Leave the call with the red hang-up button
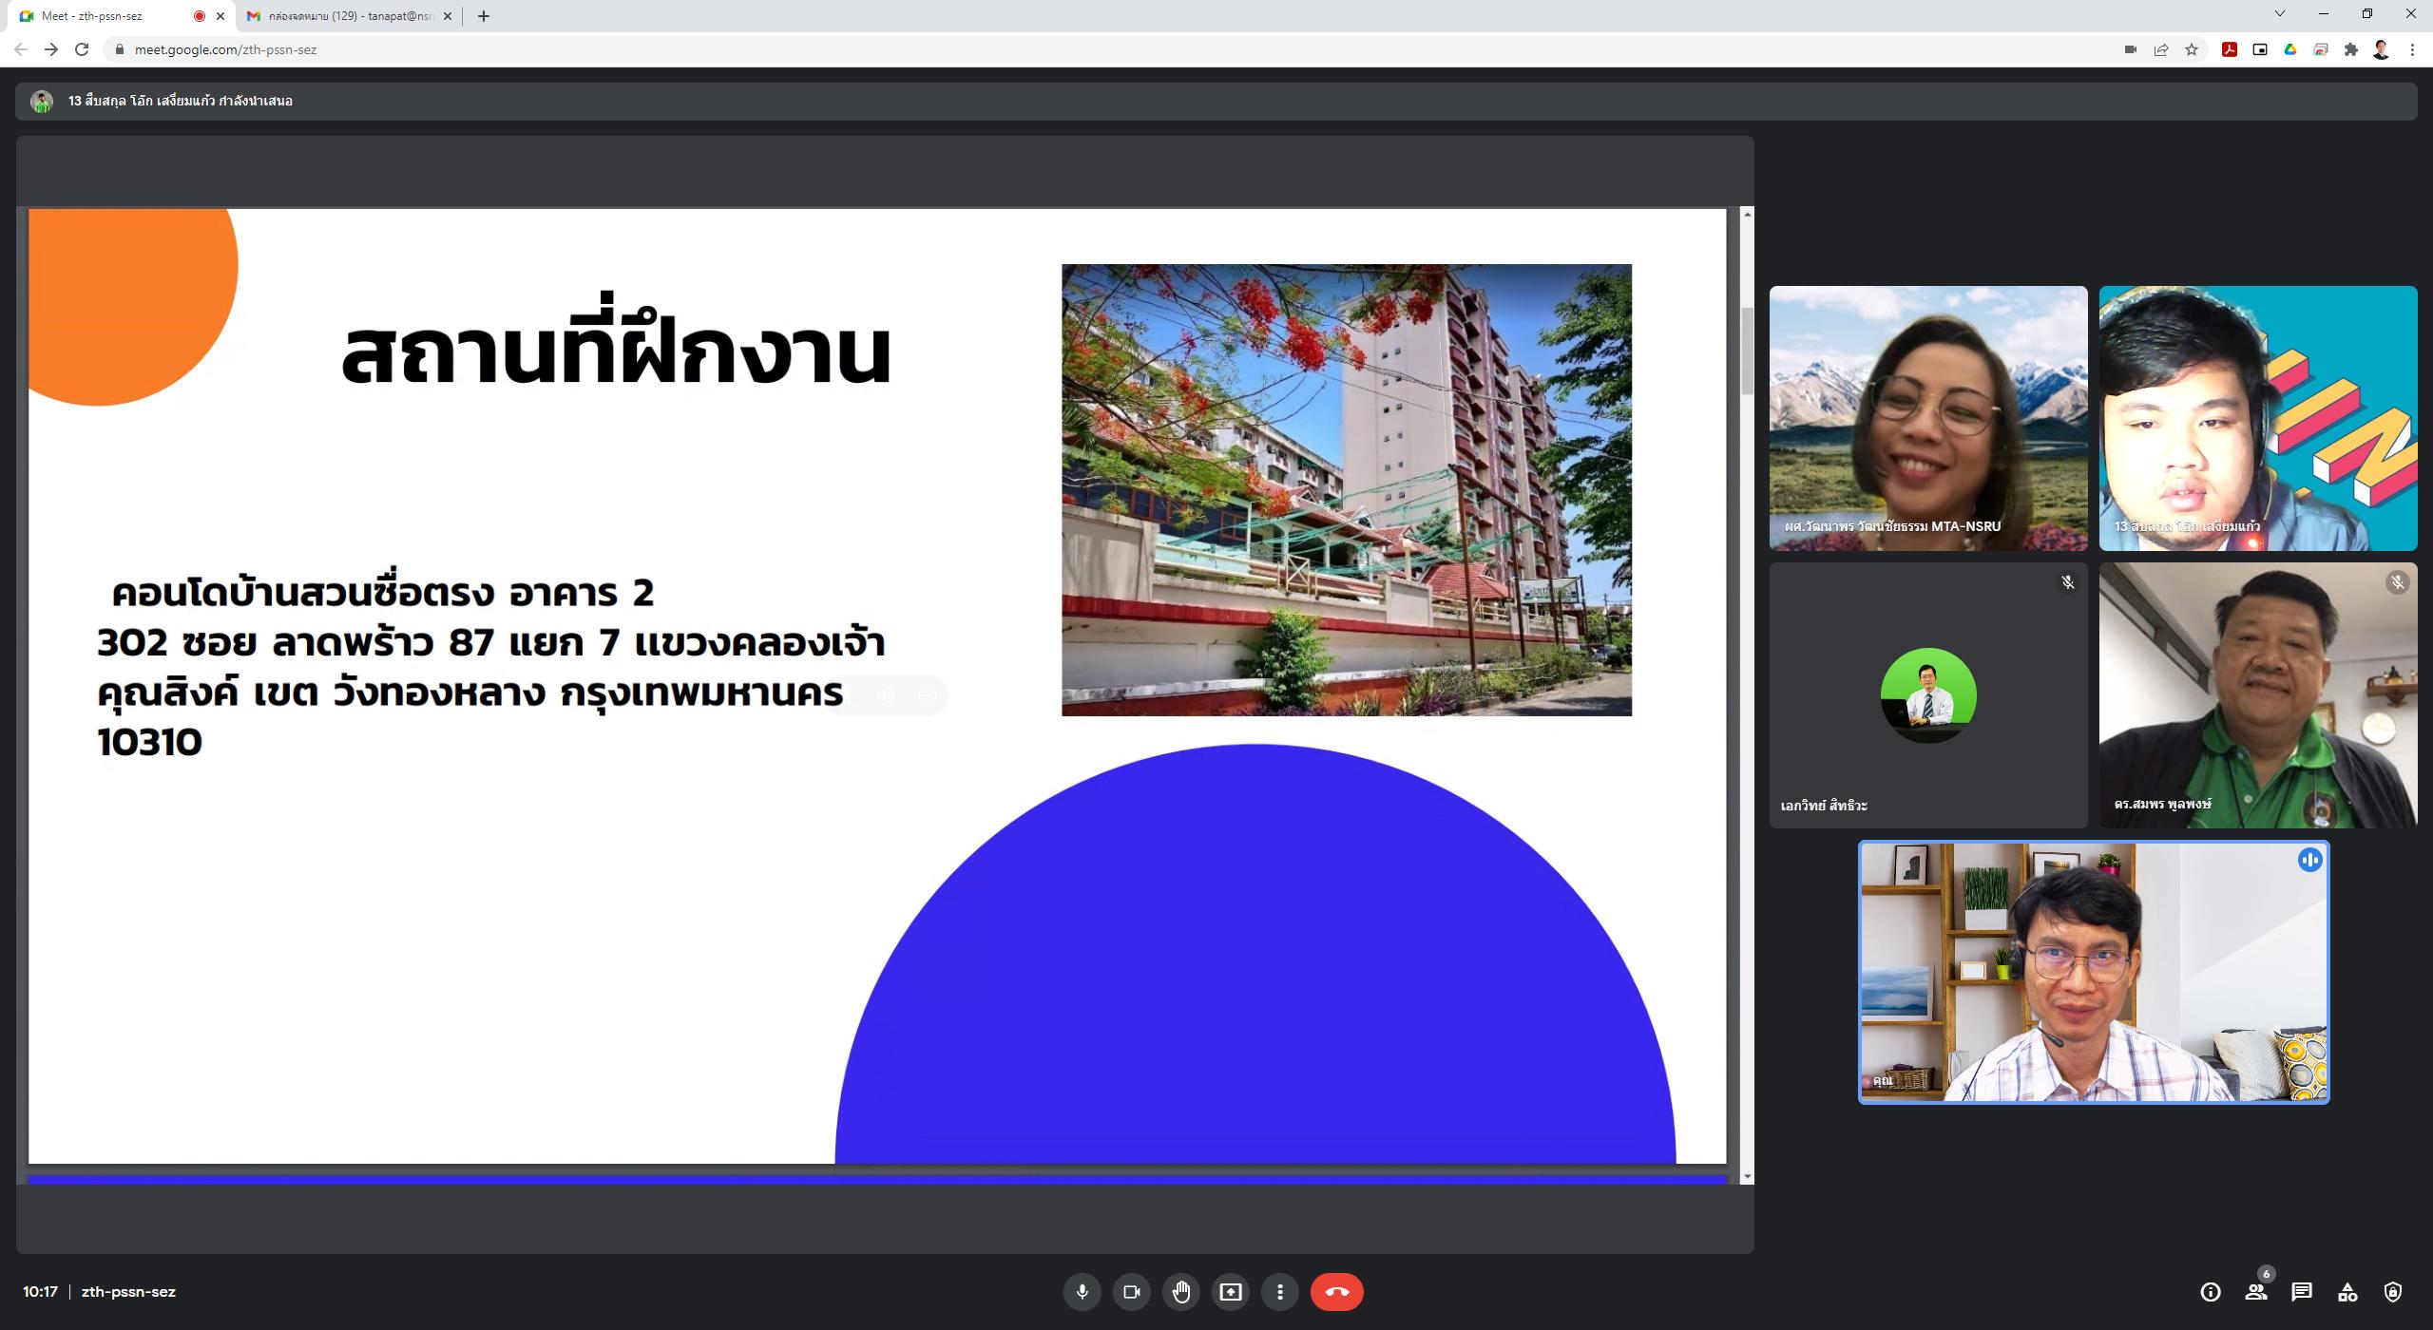 [x=1336, y=1292]
